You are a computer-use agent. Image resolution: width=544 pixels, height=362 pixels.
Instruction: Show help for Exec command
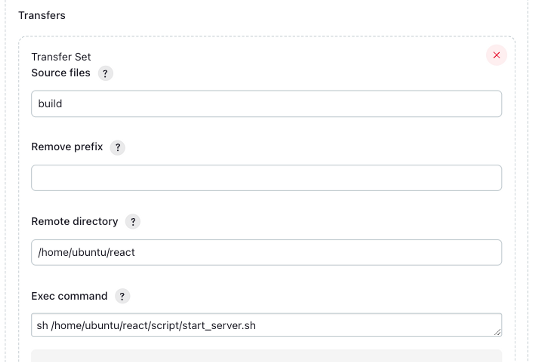122,296
